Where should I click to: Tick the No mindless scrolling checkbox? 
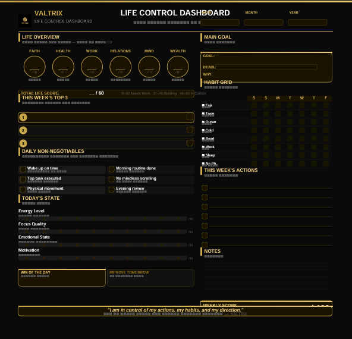point(112,180)
